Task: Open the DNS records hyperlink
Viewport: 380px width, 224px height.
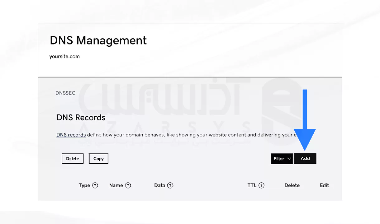Action: [x=71, y=135]
